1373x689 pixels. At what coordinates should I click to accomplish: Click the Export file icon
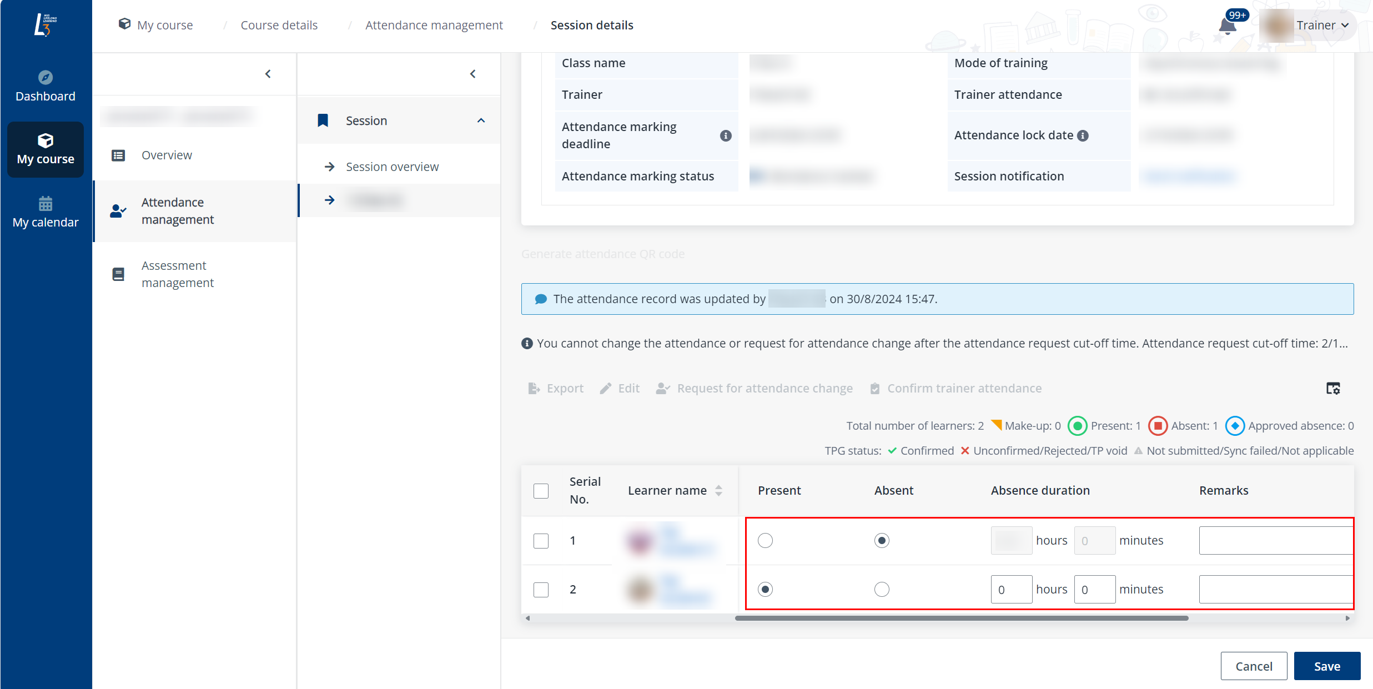tap(534, 389)
